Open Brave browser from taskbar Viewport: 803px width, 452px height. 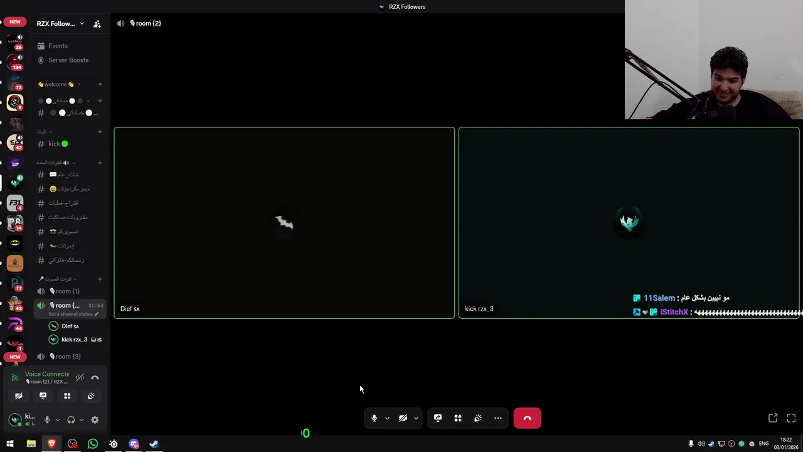pyautogui.click(x=51, y=444)
